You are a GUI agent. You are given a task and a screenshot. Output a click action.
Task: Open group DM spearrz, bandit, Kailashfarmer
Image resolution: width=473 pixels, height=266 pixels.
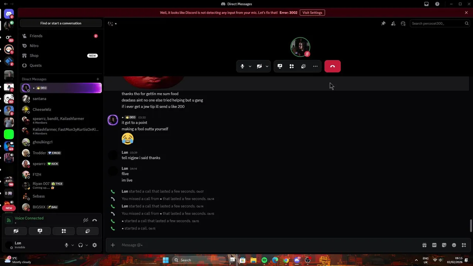point(61,120)
